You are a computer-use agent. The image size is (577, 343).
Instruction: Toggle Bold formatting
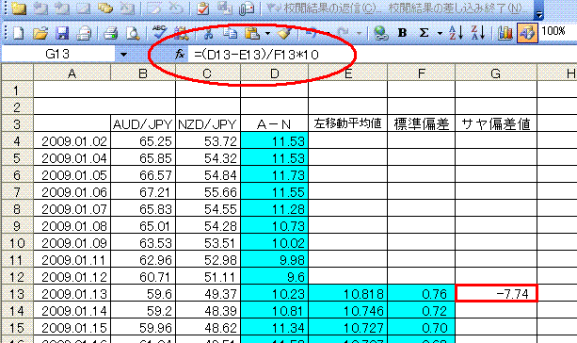(402, 33)
